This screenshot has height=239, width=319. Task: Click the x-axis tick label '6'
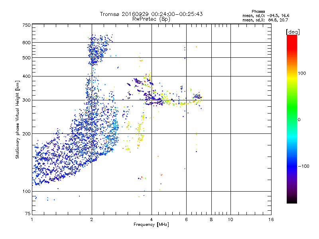pos(186,219)
